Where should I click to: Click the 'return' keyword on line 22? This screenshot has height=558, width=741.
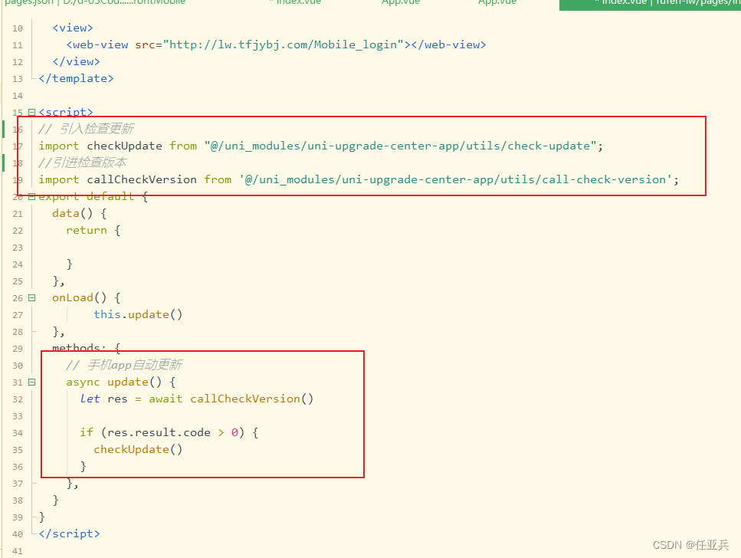pyautogui.click(x=87, y=230)
